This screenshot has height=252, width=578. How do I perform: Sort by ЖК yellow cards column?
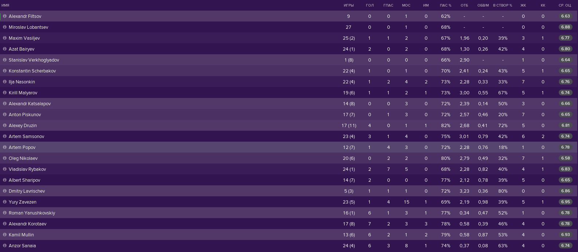(523, 5)
